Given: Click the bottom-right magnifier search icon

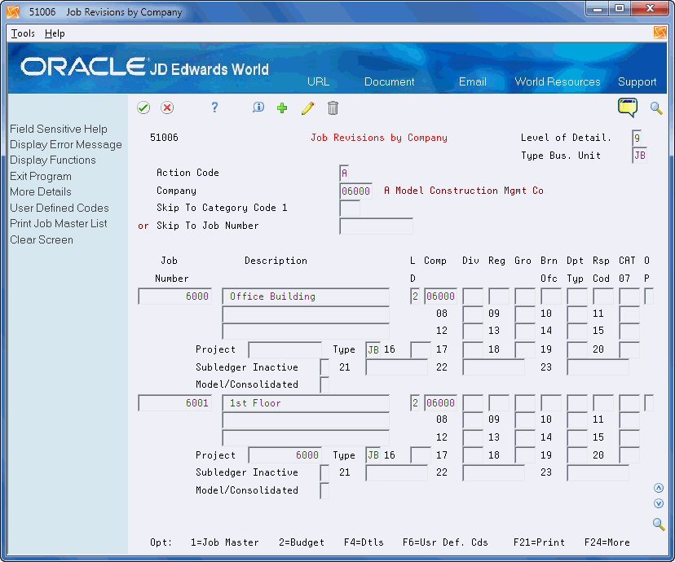Looking at the screenshot, I should point(659,524).
